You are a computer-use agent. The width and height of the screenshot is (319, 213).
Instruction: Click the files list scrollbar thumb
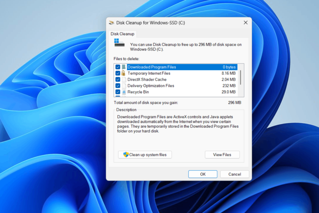tap(241, 78)
